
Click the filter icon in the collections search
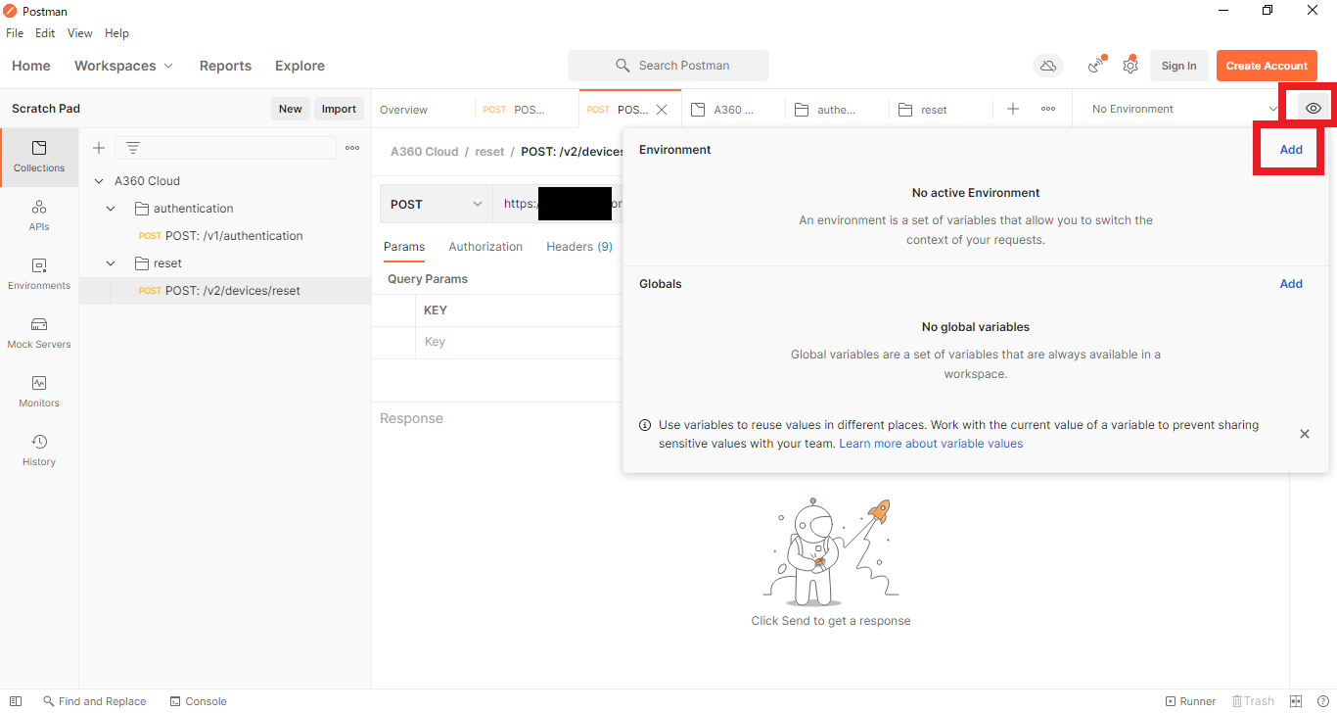click(x=133, y=148)
